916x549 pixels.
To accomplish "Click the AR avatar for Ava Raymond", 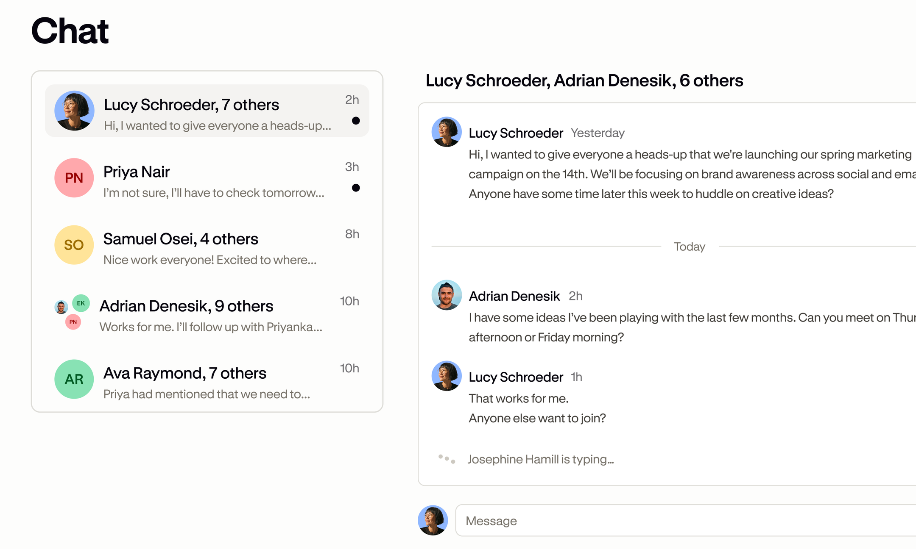I will (74, 379).
